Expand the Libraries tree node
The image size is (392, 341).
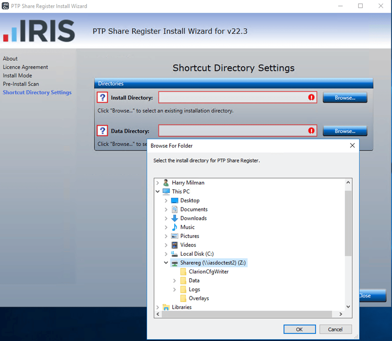pyautogui.click(x=158, y=307)
